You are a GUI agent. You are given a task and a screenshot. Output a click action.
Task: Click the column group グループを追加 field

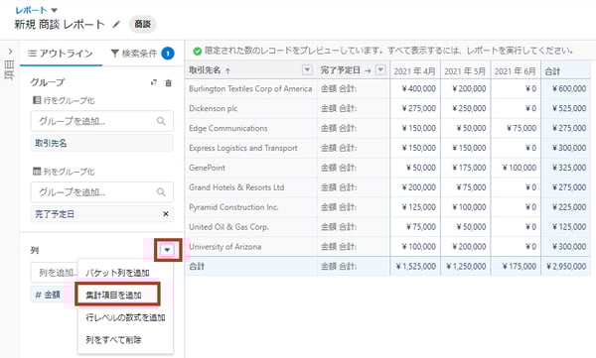(102, 192)
